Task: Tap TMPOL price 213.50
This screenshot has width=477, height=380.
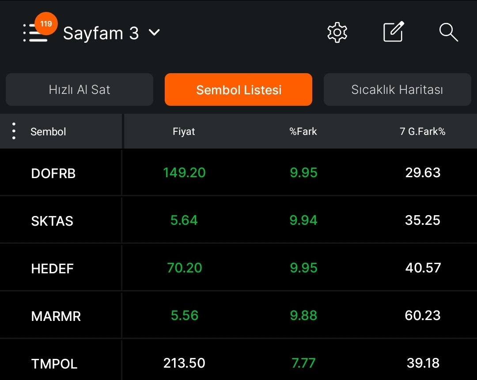Action: [184, 363]
